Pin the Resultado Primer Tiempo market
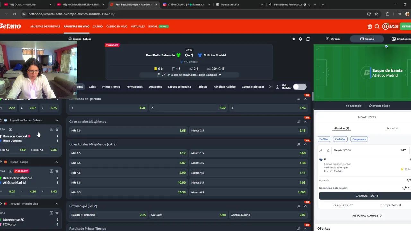The height and width of the screenshot is (231, 411). click(299, 228)
